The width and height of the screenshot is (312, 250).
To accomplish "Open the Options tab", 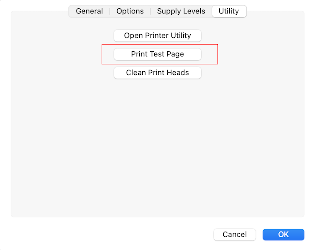I will point(130,11).
